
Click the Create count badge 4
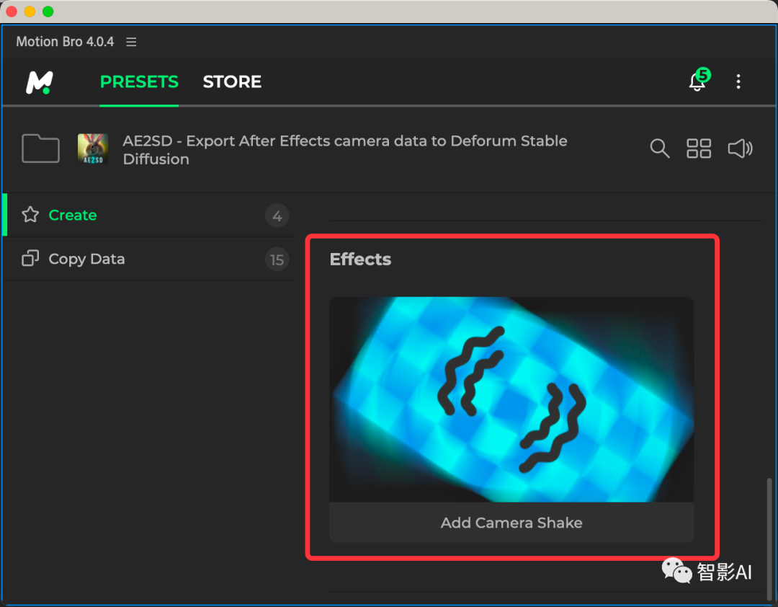click(277, 216)
